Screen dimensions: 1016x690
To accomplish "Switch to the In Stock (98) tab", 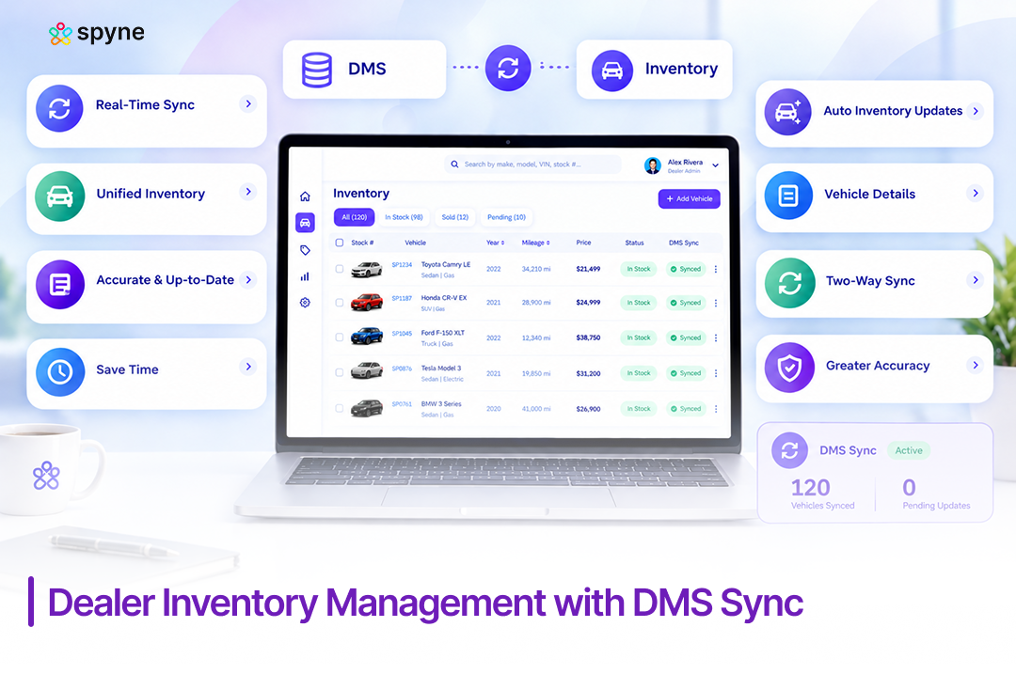I will (x=404, y=217).
